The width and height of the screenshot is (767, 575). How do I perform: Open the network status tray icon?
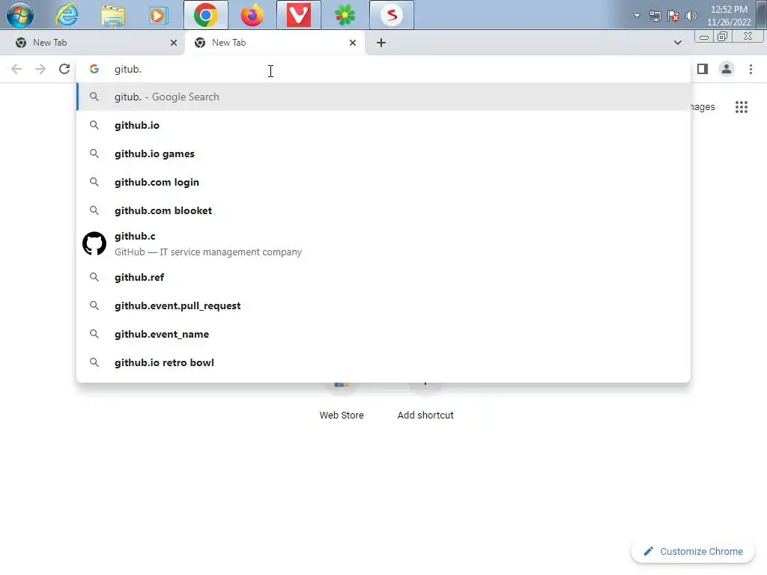(x=655, y=16)
